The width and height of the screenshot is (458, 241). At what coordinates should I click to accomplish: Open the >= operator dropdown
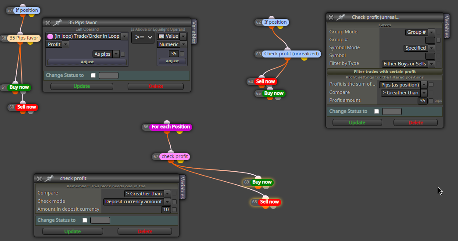point(143,37)
